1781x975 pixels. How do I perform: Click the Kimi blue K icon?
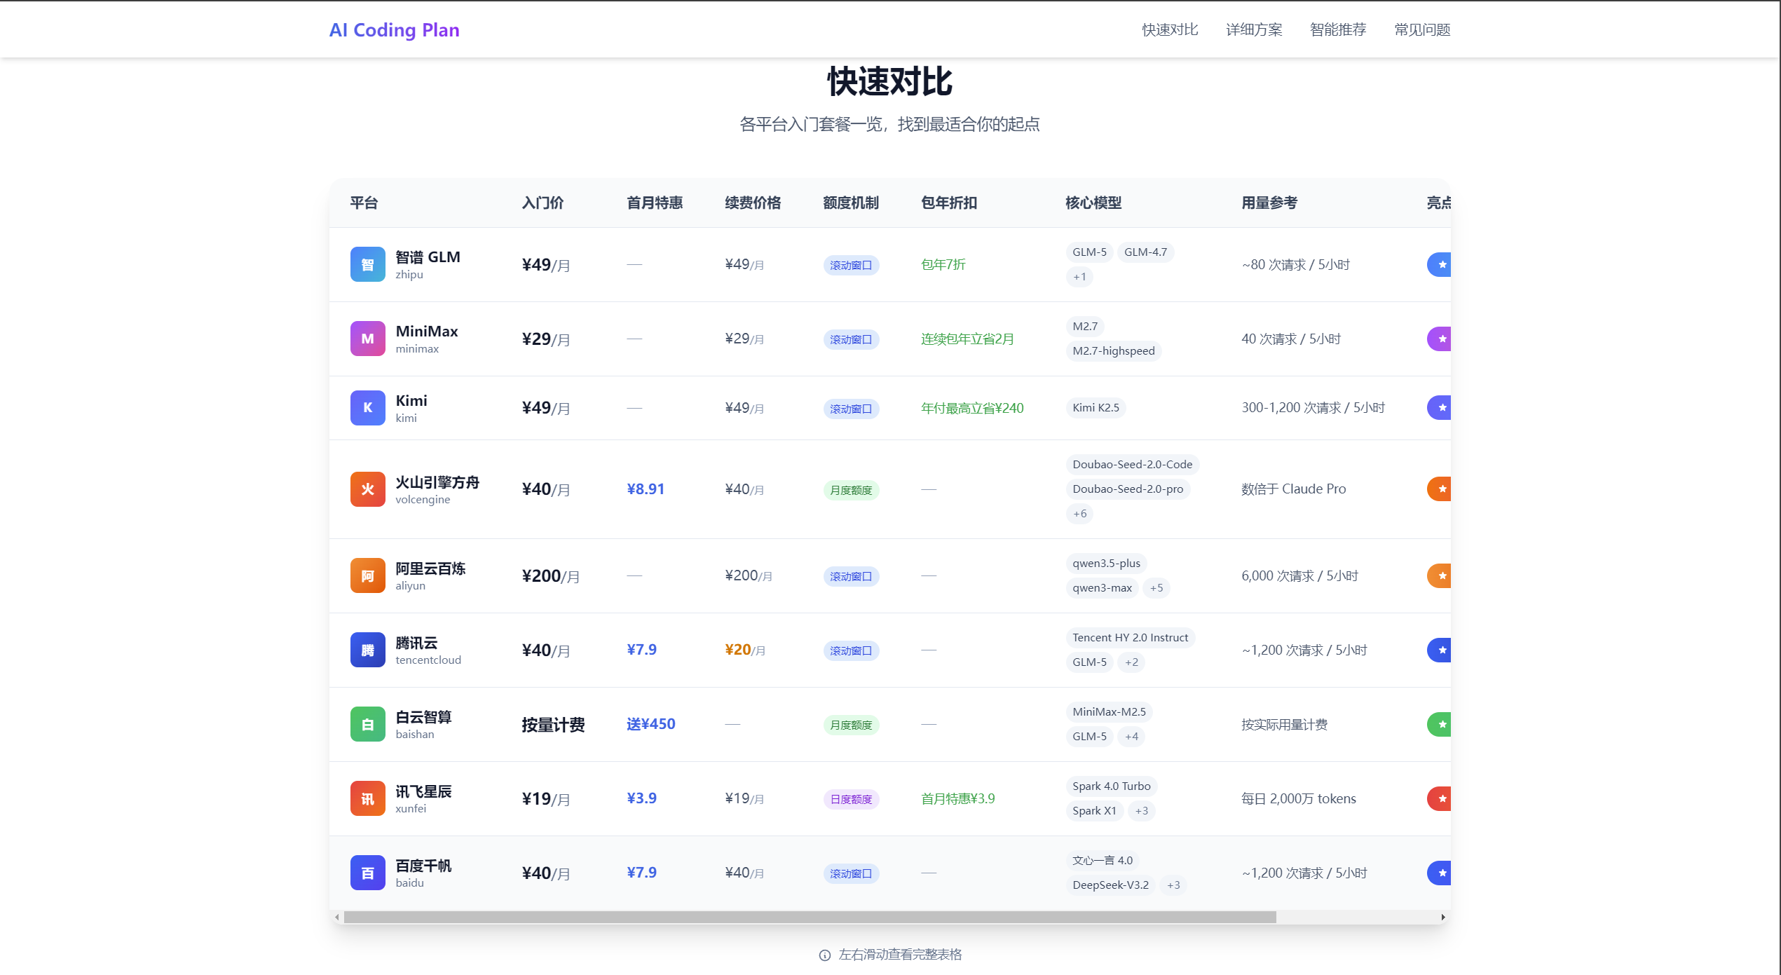367,408
